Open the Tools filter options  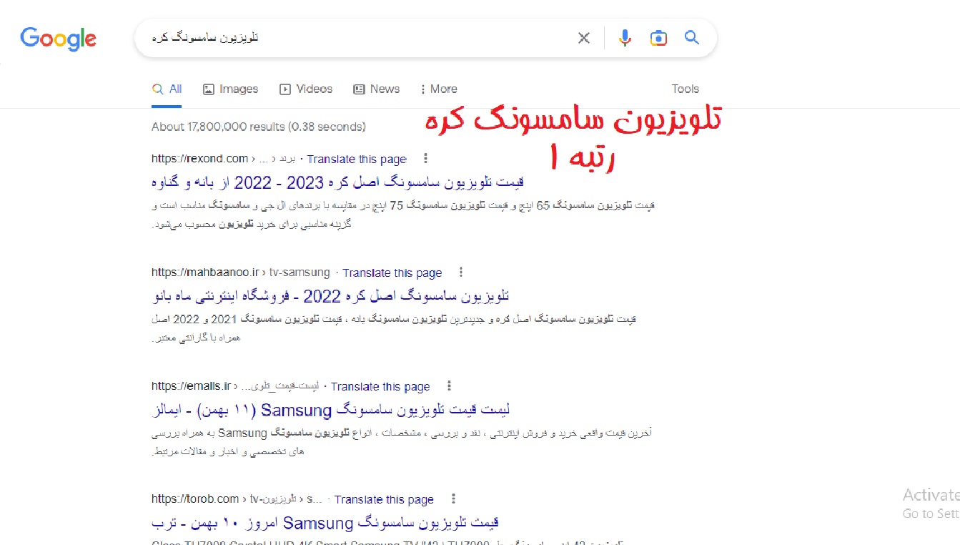[x=685, y=89]
